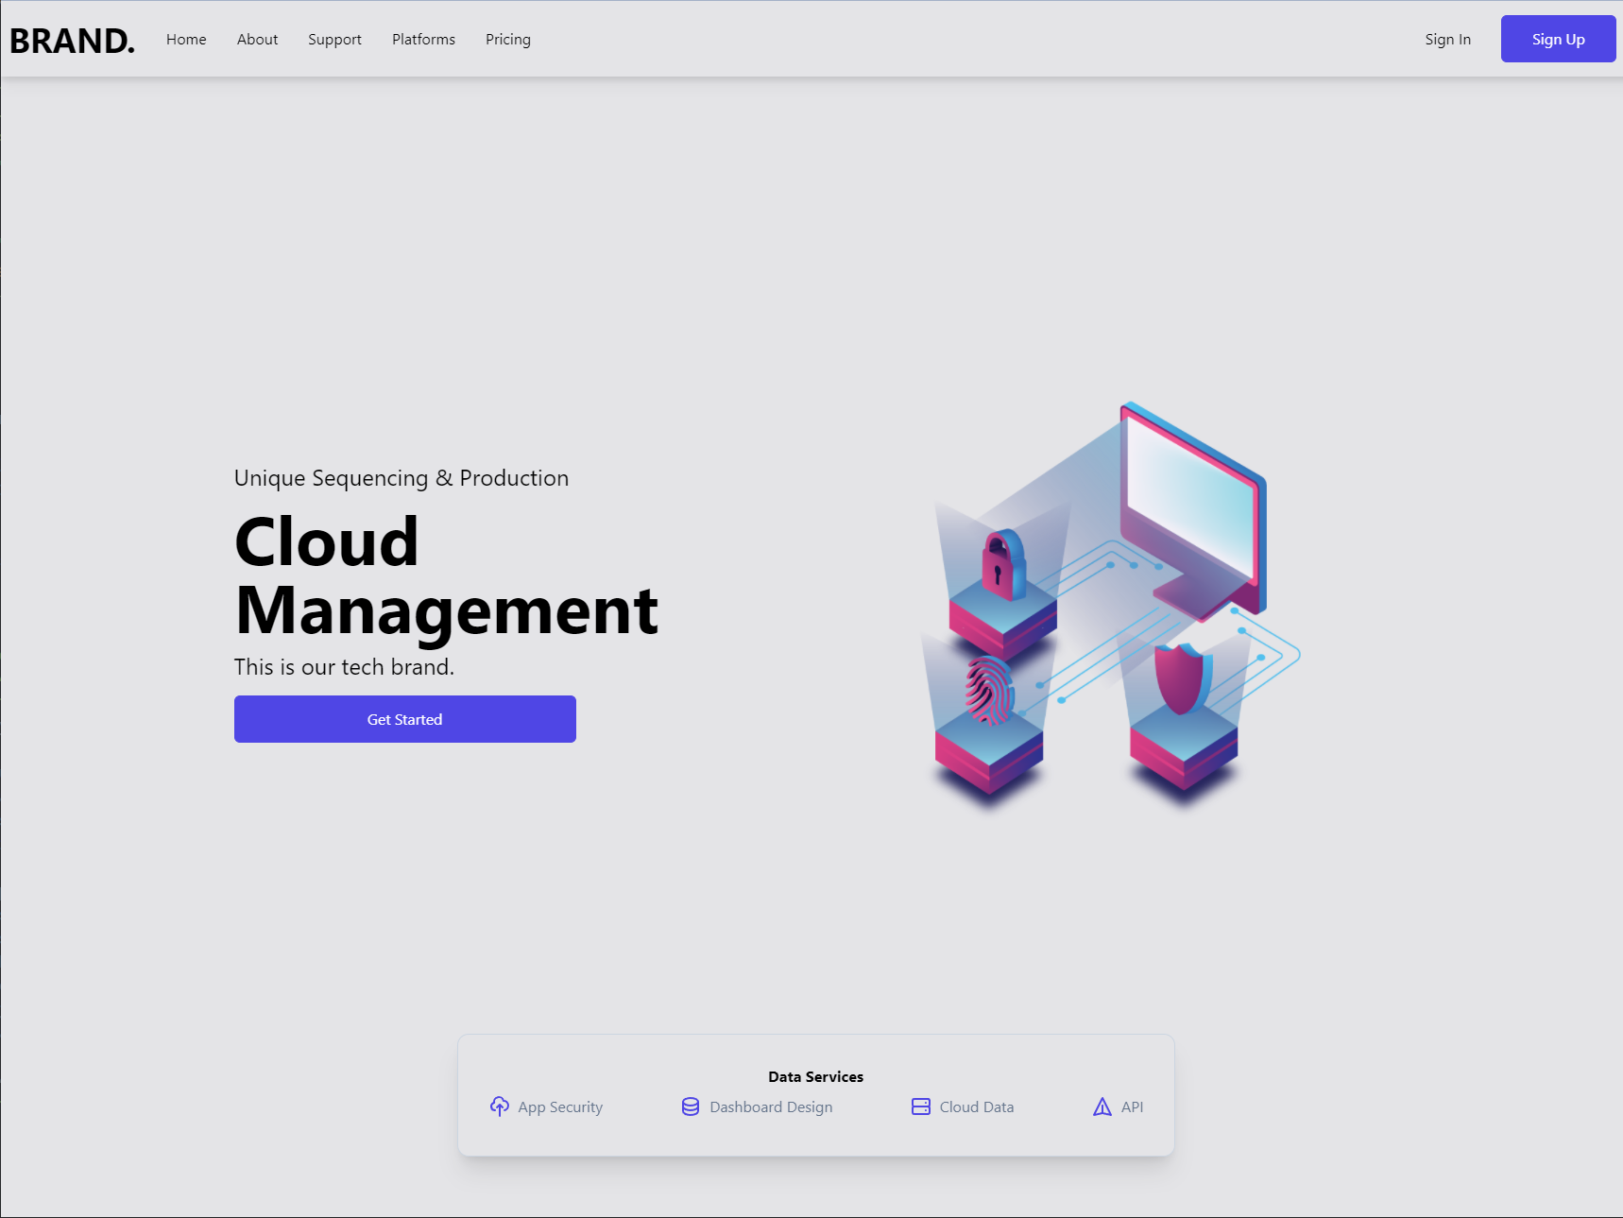
Task: Open the Home nav link
Action: tap(186, 40)
